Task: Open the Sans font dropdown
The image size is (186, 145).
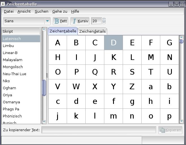Action: (27, 21)
